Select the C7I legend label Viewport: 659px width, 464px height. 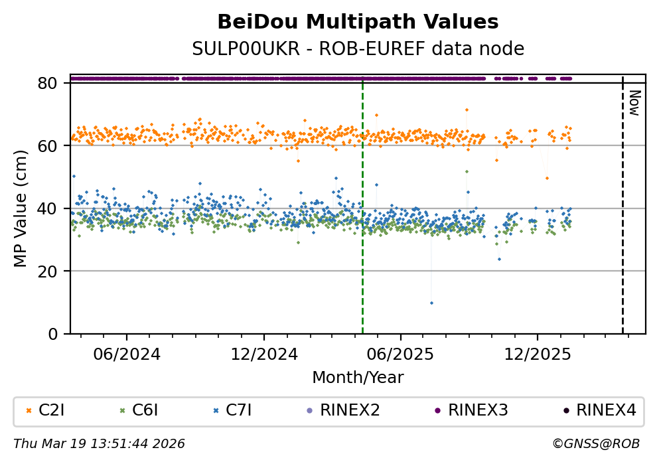[x=239, y=411]
